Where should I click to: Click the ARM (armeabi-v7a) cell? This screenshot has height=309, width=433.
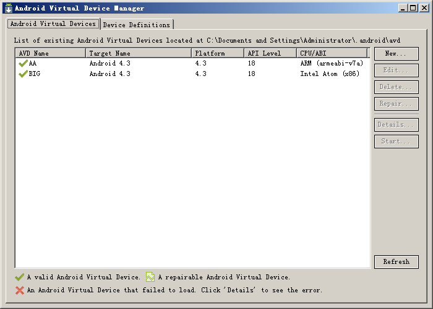click(332, 64)
